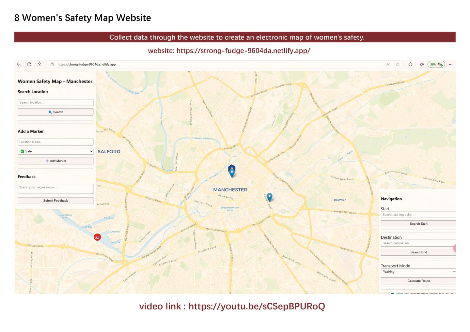Click the red circular marker near North Bay
Viewport: 470px width, 332px height.
97,237
